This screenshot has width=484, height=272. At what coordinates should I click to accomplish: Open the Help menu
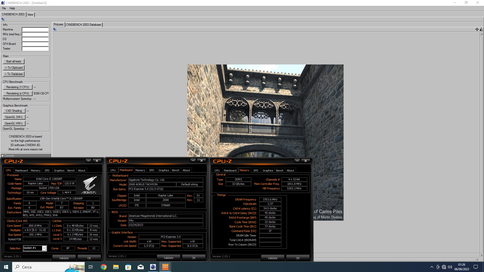pos(12,8)
